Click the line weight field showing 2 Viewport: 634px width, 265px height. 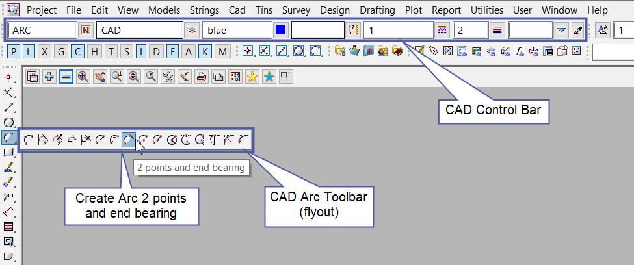471,31
